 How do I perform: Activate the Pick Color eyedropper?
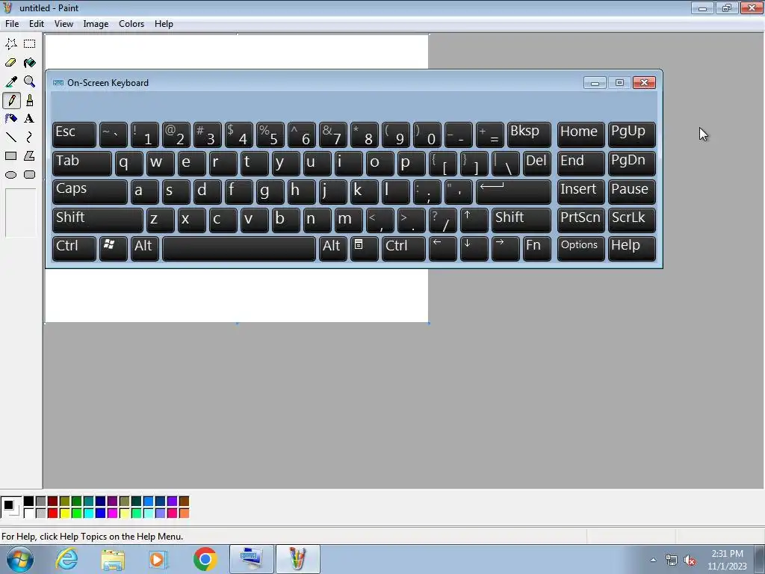pyautogui.click(x=10, y=81)
